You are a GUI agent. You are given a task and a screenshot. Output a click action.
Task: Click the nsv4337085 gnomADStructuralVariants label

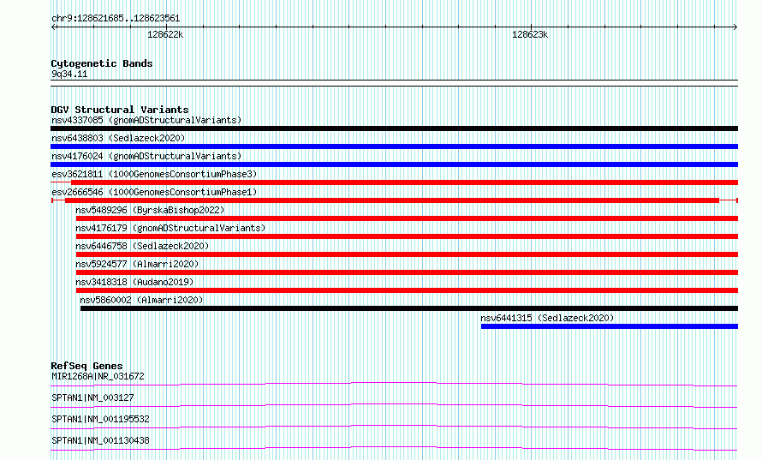[x=146, y=120]
